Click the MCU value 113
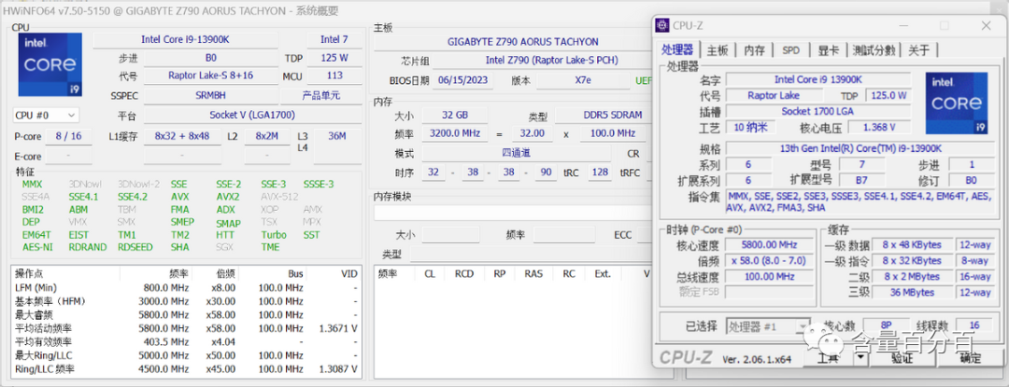The height and width of the screenshot is (387, 1009). 334,76
